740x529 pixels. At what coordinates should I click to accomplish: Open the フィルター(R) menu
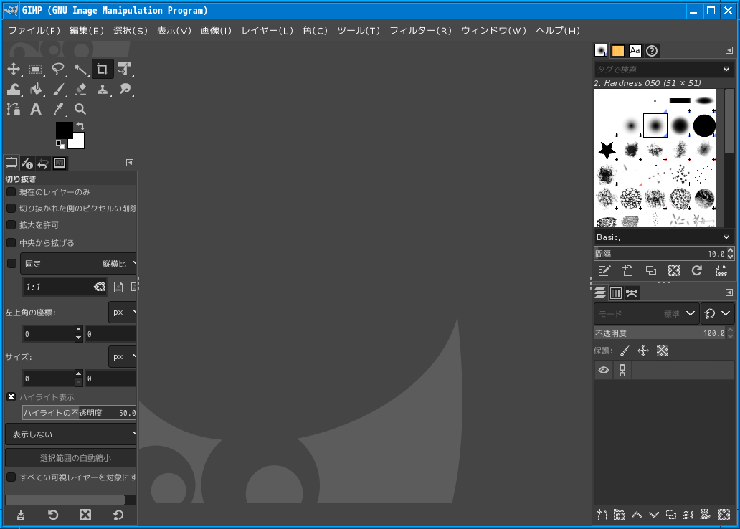[420, 31]
